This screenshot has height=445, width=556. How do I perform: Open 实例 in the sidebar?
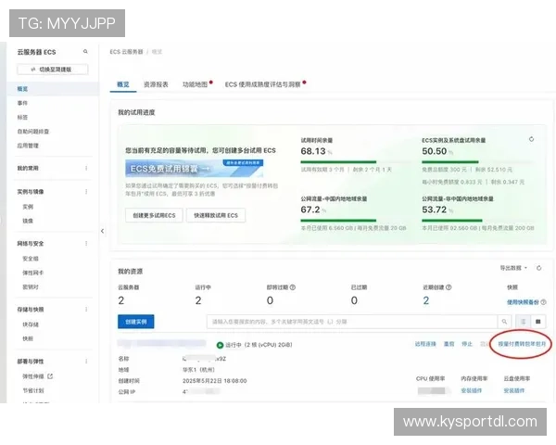tap(28, 207)
